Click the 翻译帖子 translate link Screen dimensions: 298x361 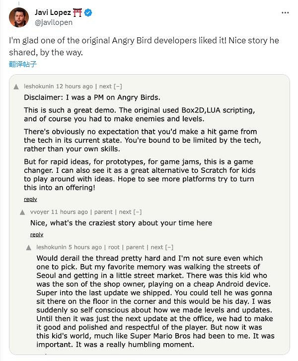tap(23, 64)
